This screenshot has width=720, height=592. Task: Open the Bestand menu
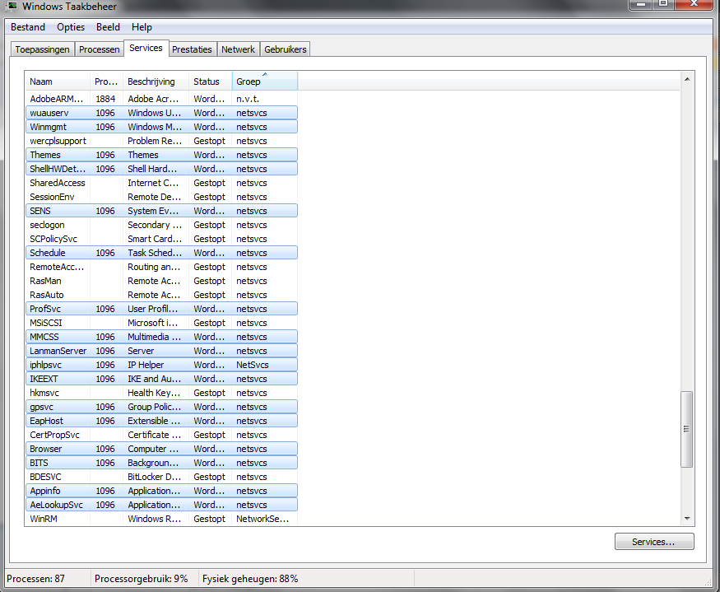[x=27, y=27]
